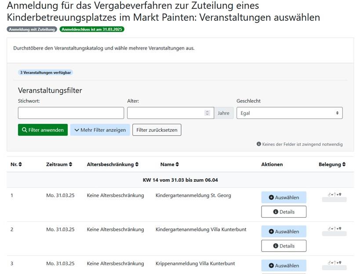Sort table by Altersbeschränkung column

pos(113,164)
